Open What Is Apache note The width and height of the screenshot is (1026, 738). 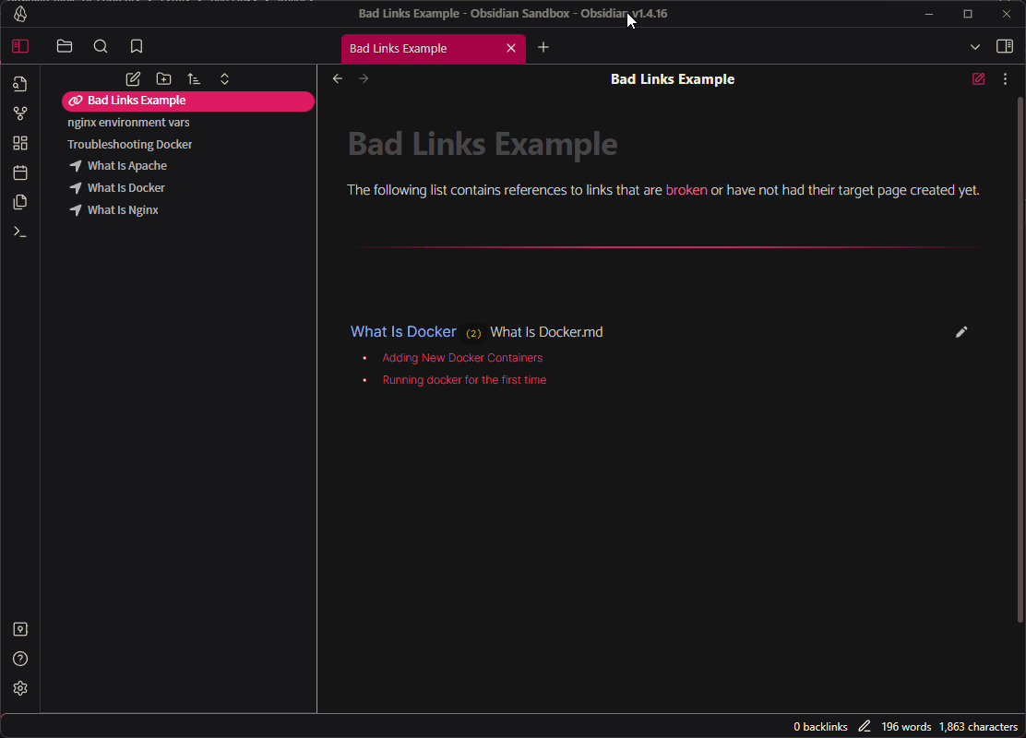[127, 166]
